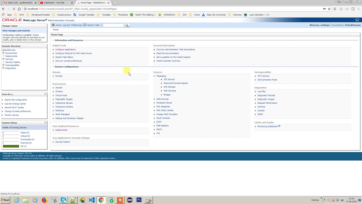The height and width of the screenshot is (204, 362).
Task: Open Configure applications link
Action: click(x=66, y=50)
